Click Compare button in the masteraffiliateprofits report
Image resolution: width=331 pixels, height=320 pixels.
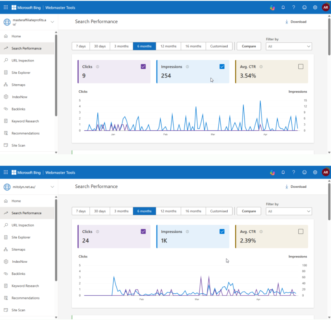249,46
